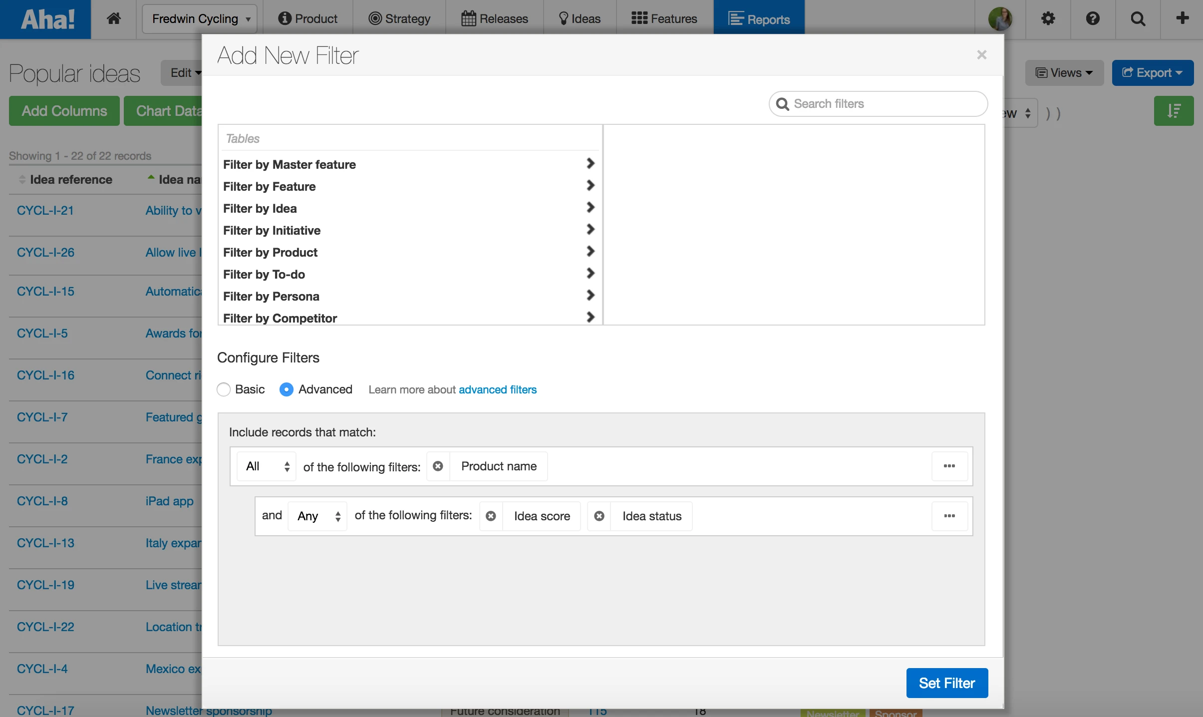
Task: Open the user avatar menu
Action: coord(1000,18)
